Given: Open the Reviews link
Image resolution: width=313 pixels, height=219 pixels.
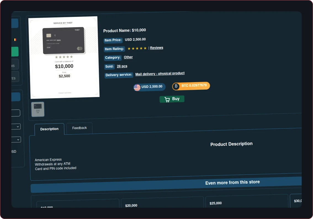Looking at the screenshot, I should 156,48.
